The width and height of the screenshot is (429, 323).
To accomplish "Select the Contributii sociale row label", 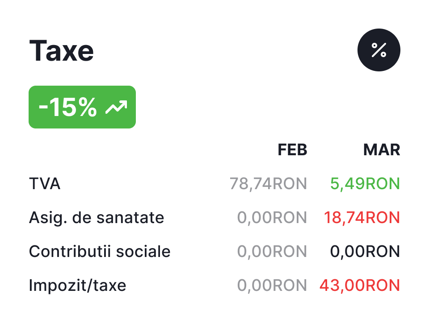I will coord(100,252).
